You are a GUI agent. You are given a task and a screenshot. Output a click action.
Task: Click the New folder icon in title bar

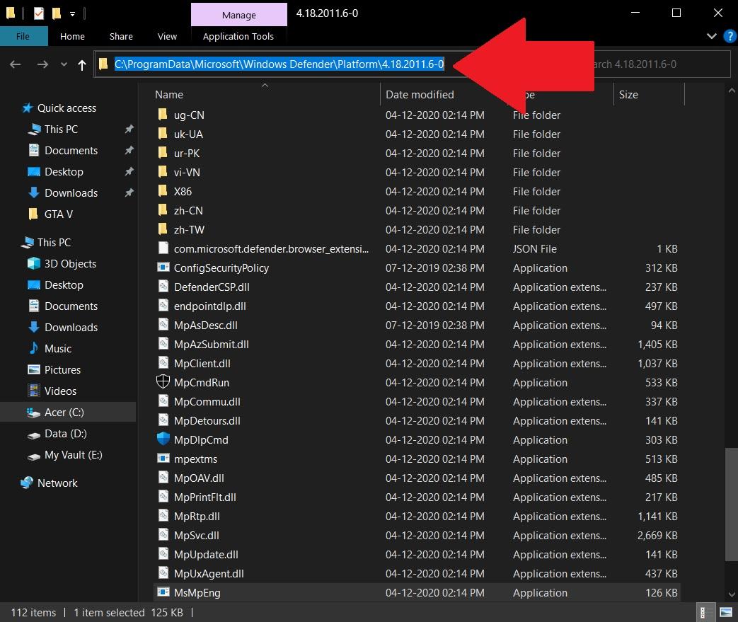57,13
